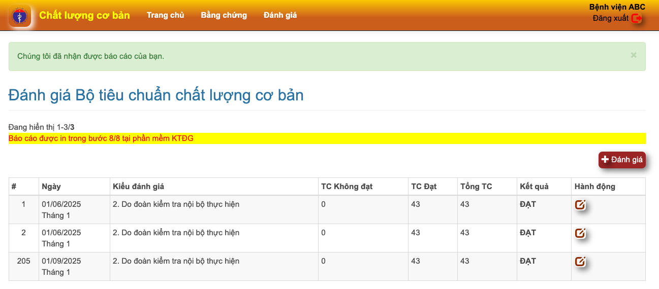Click the Ngày column header
This screenshot has height=289, width=659.
pyautogui.click(x=51, y=187)
